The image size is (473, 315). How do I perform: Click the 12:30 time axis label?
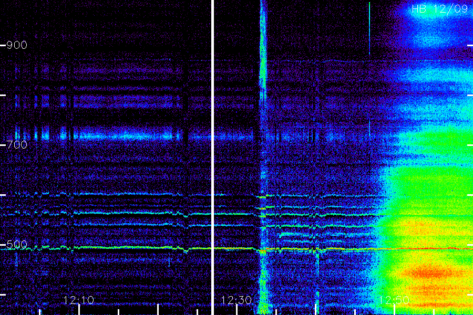coord(236,300)
